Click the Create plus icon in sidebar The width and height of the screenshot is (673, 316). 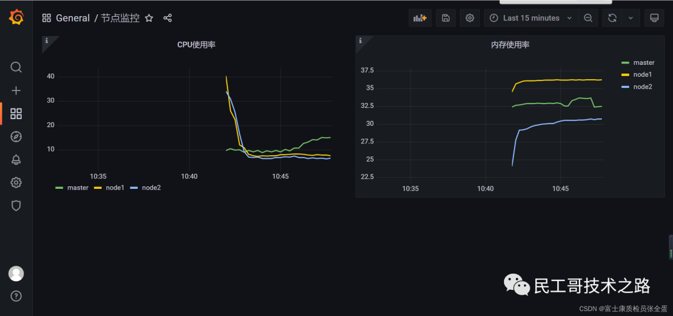pyautogui.click(x=16, y=90)
